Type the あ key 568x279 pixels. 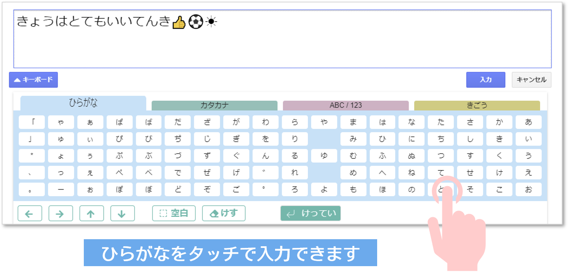coord(528,122)
